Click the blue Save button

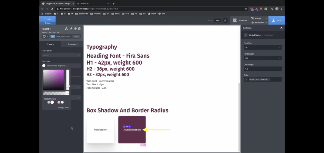tap(276, 20)
